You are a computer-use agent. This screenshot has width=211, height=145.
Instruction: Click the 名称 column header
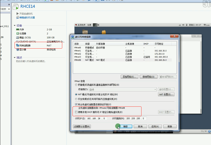pos(79,44)
